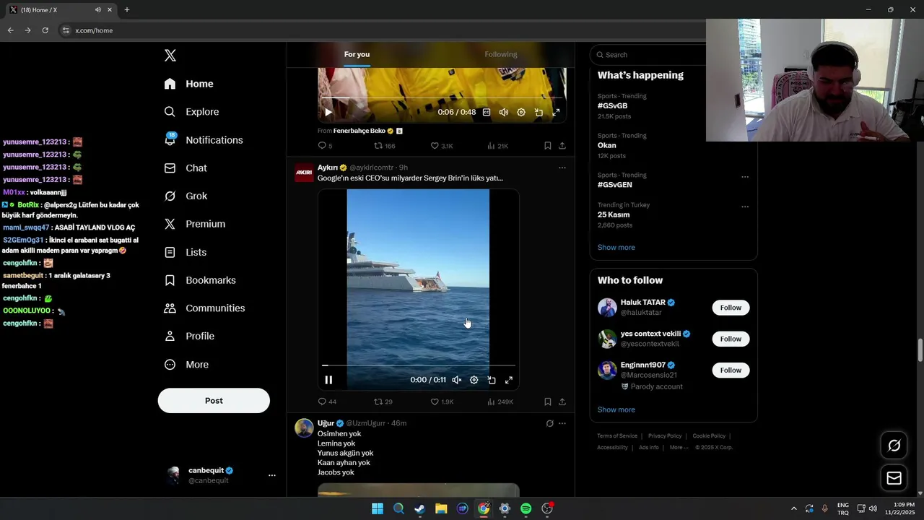This screenshot has height=520, width=924.
Task: Play the Fenerbahçe Beko video
Action: point(328,113)
